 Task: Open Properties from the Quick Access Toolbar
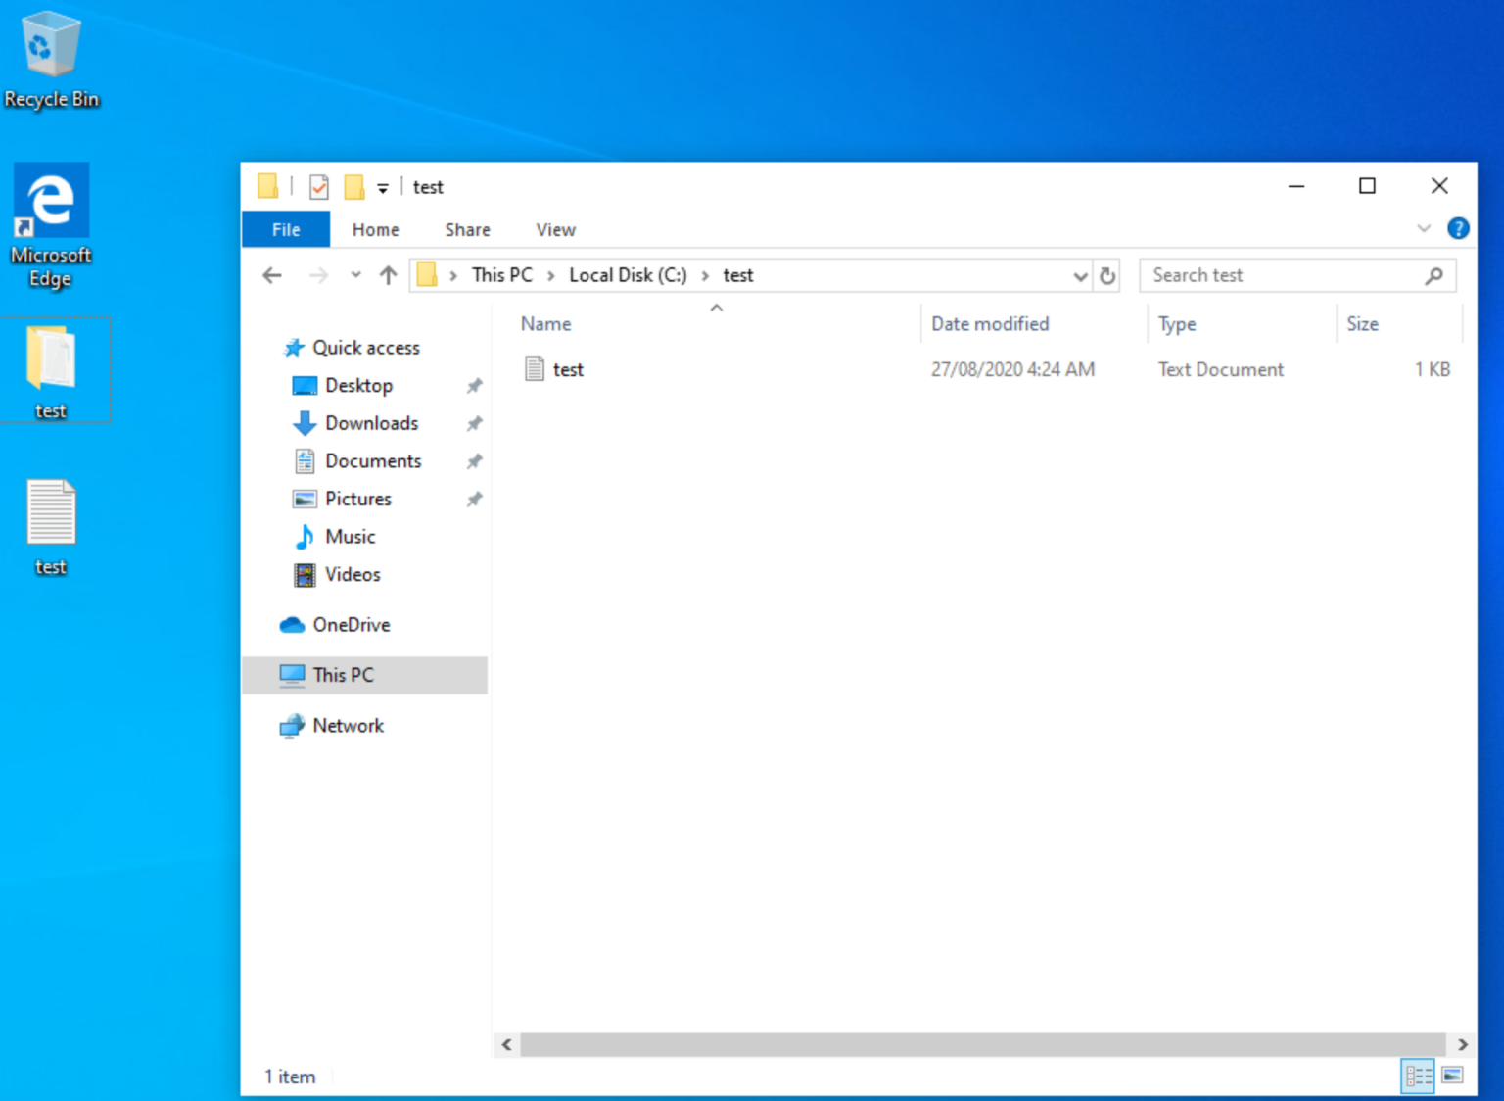(x=318, y=186)
